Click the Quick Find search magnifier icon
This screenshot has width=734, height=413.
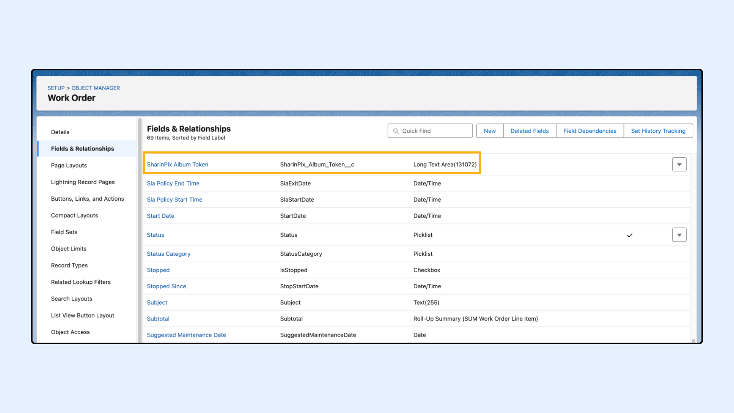click(396, 131)
